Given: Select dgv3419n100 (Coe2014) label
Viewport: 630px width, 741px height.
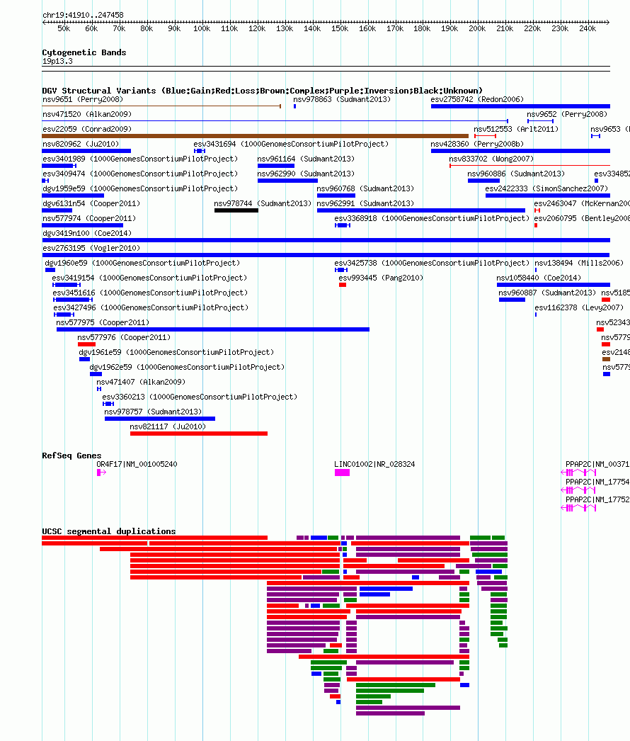Looking at the screenshot, I should (87, 234).
